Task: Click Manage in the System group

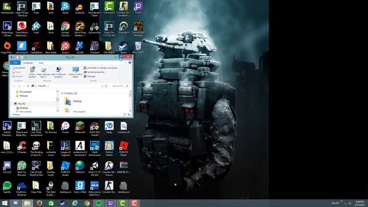Action: click(90, 76)
